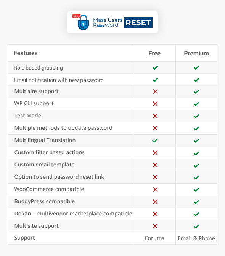Click Free red cross for WP CLI support
This screenshot has width=225, height=256.
tap(155, 104)
